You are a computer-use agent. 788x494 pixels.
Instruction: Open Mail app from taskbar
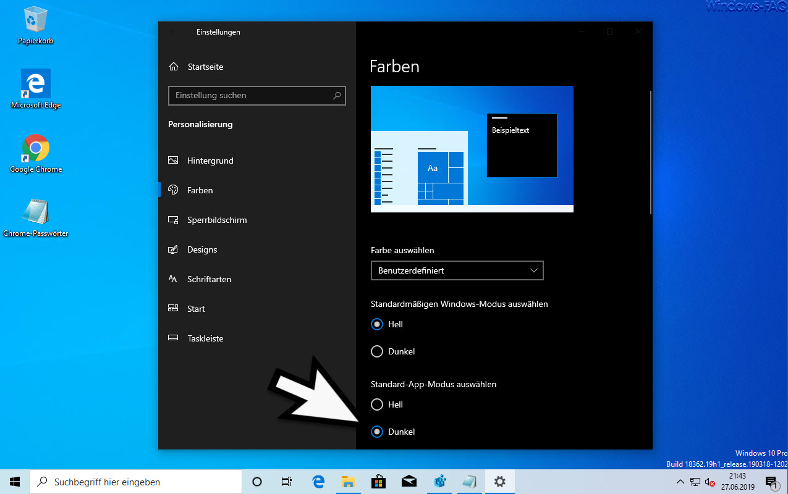pyautogui.click(x=409, y=482)
